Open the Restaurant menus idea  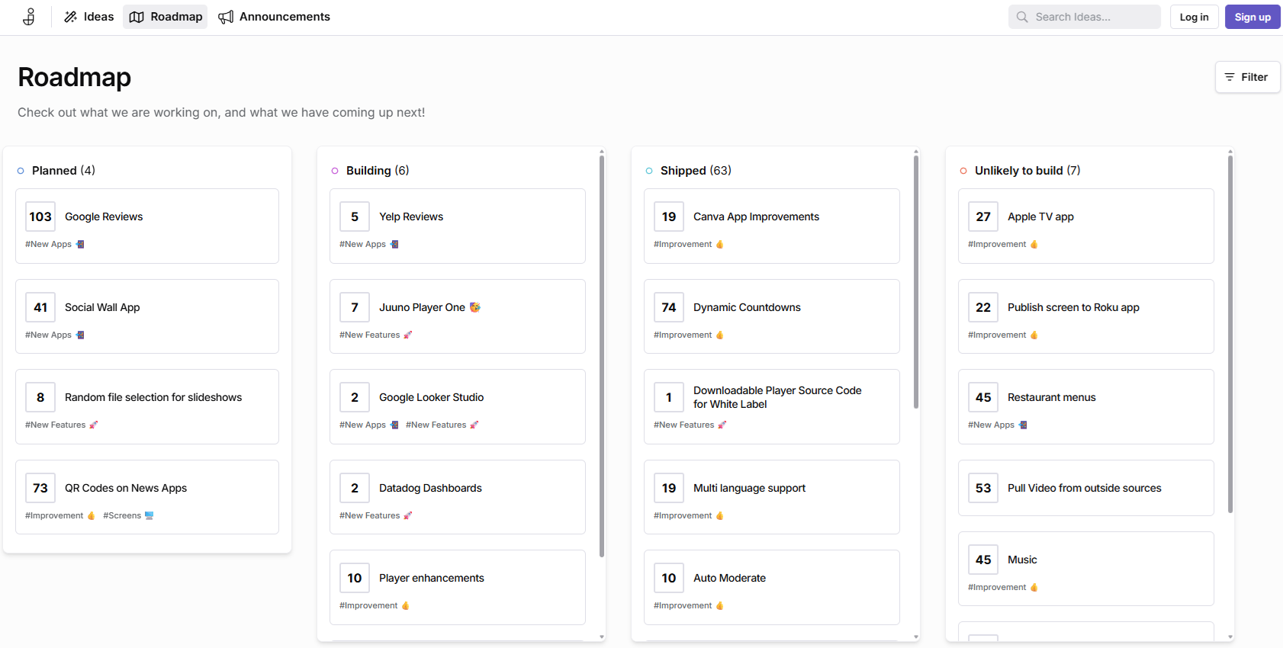(x=1051, y=397)
